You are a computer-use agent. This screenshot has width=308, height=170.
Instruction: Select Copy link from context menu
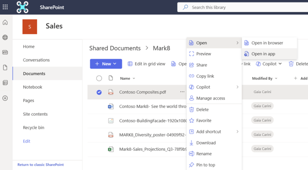click(214, 76)
